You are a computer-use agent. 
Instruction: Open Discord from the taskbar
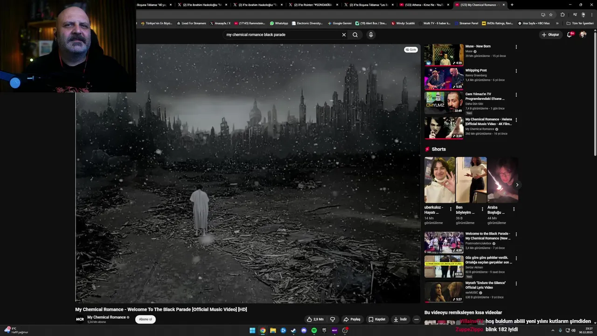304,330
